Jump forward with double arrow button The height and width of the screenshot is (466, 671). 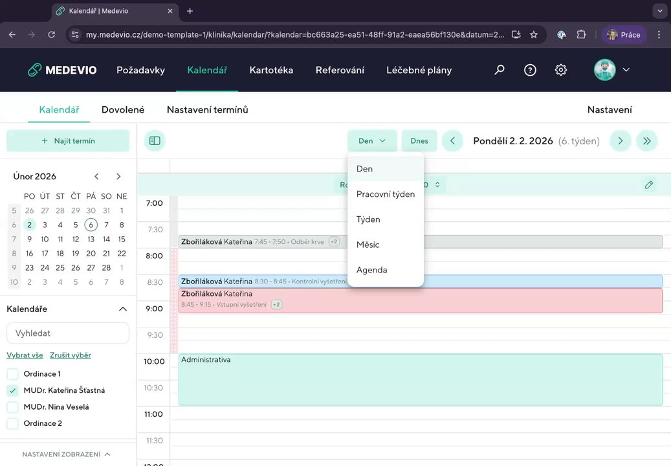point(646,141)
